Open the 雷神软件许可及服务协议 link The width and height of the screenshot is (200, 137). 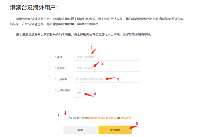(x=101, y=118)
